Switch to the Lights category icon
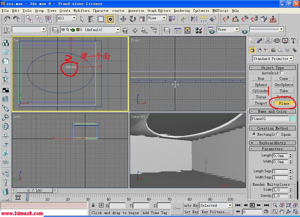 (266, 50)
